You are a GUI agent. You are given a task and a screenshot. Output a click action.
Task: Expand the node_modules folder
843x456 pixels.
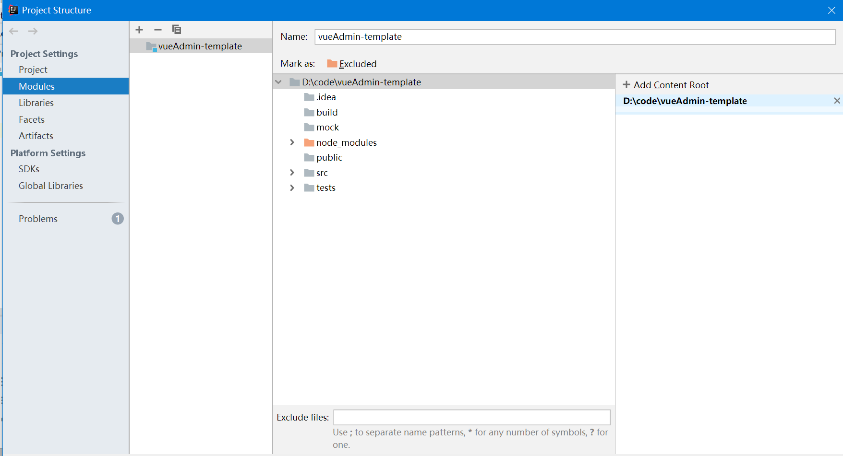(292, 142)
